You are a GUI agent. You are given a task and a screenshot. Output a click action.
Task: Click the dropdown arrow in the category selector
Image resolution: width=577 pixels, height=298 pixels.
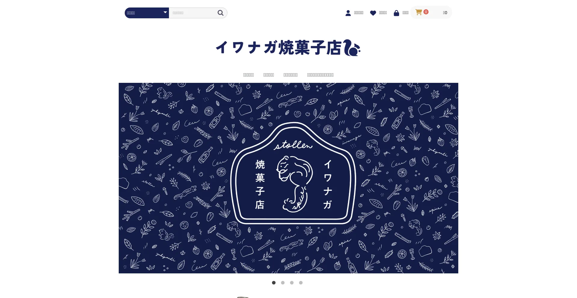click(x=165, y=12)
